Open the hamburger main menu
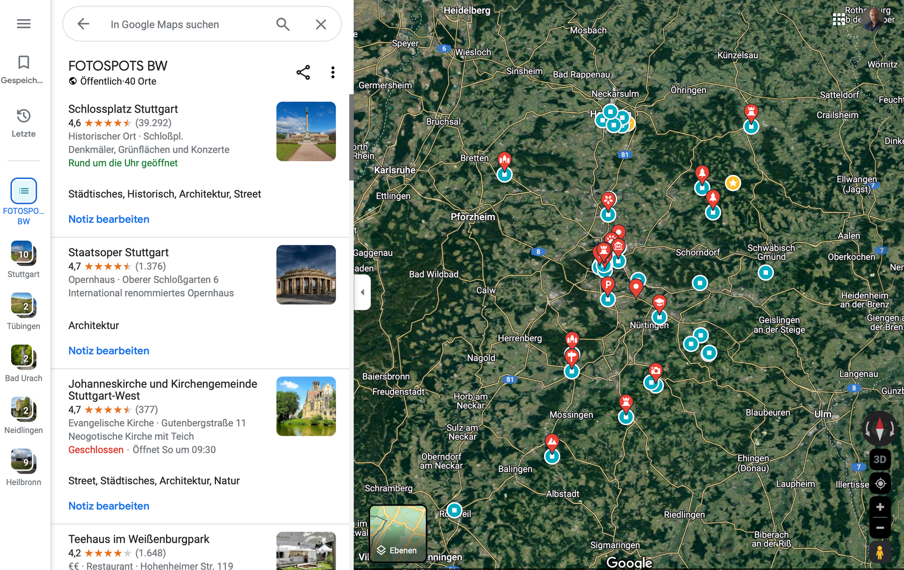904x570 pixels. pos(24,24)
